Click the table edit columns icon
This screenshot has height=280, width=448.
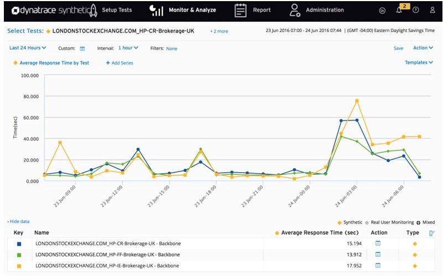tap(432, 233)
